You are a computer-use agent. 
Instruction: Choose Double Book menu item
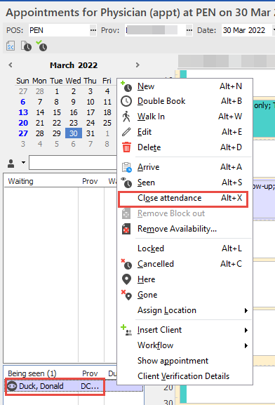click(x=185, y=101)
